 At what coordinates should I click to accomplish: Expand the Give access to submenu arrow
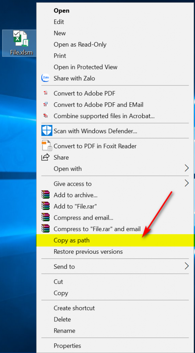[x=186, y=183]
